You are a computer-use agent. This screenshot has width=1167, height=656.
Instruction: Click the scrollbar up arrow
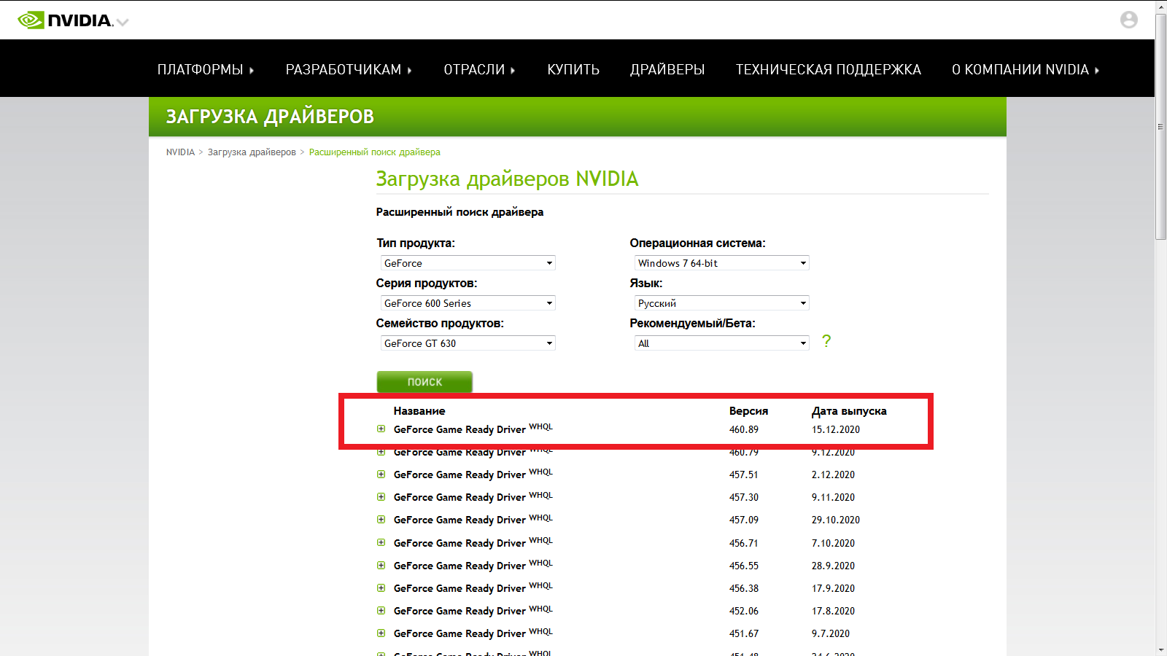coord(1160,7)
